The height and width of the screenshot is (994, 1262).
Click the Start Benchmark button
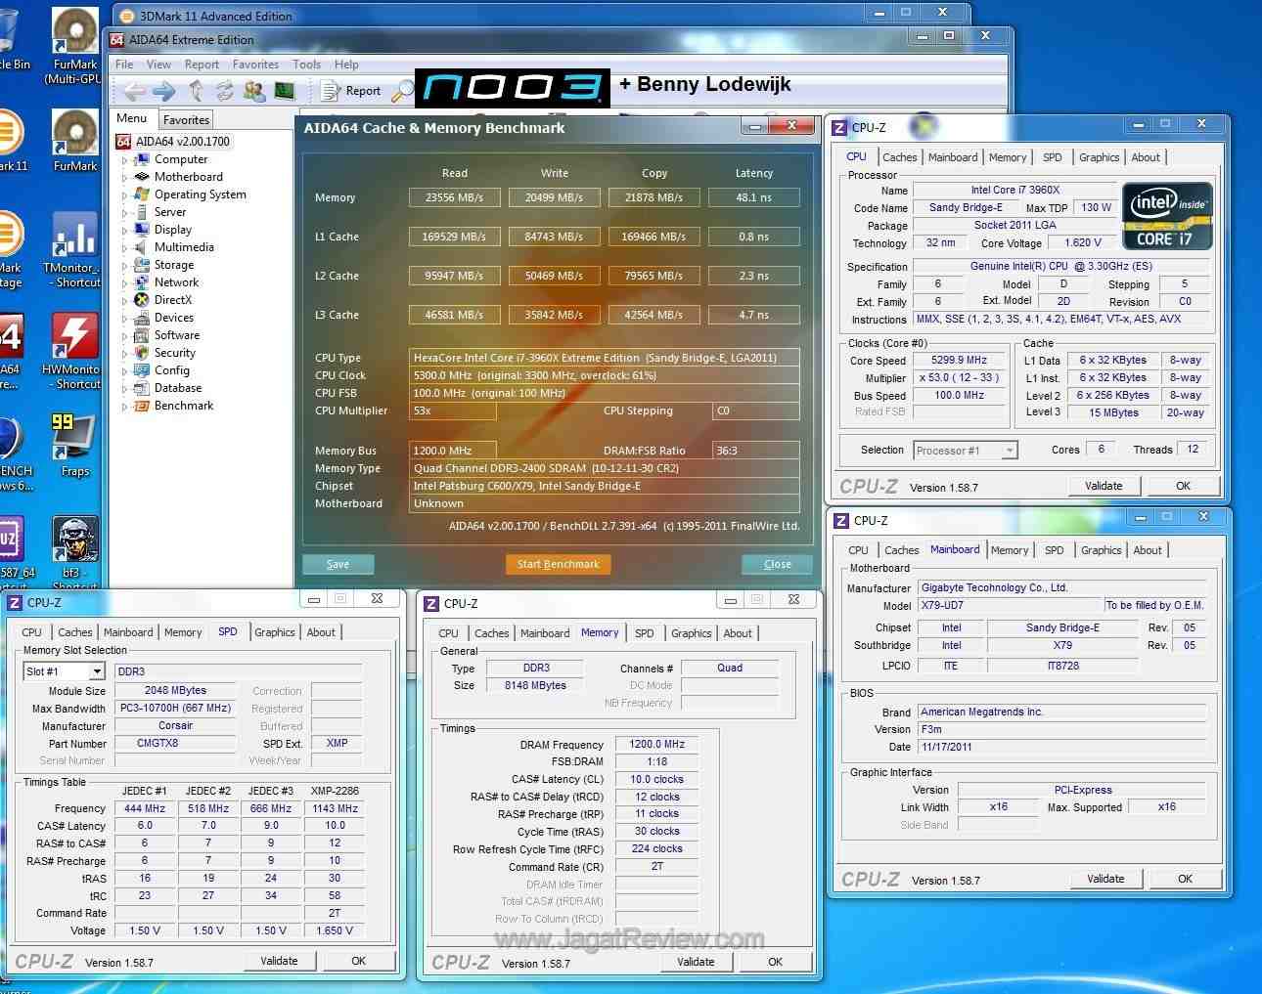coord(558,564)
